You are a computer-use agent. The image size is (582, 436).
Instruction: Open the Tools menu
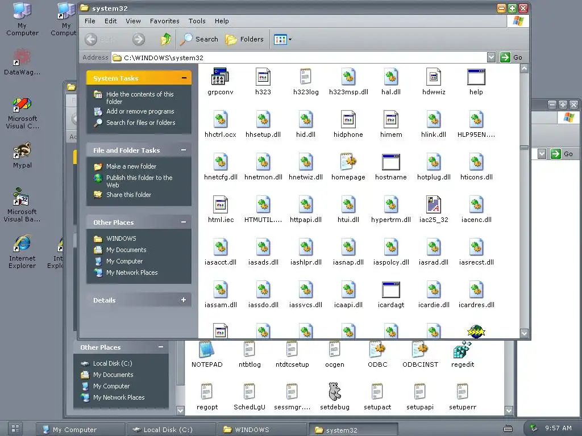[x=197, y=21]
